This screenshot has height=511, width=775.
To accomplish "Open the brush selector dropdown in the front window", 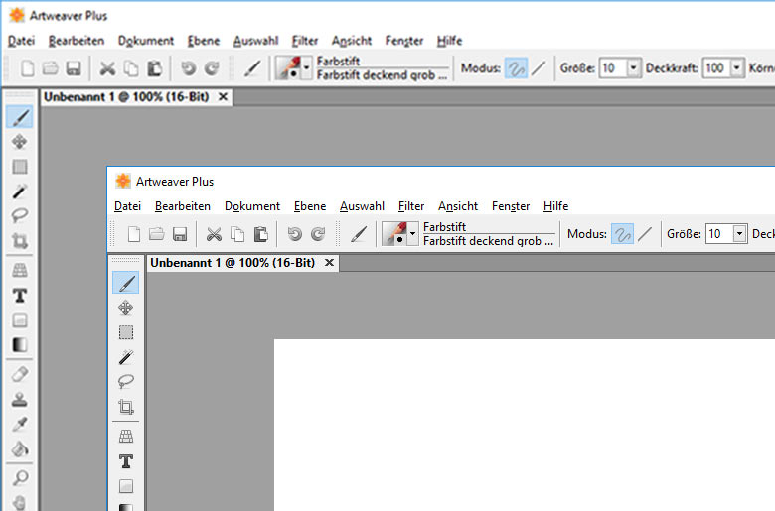I will 412,234.
